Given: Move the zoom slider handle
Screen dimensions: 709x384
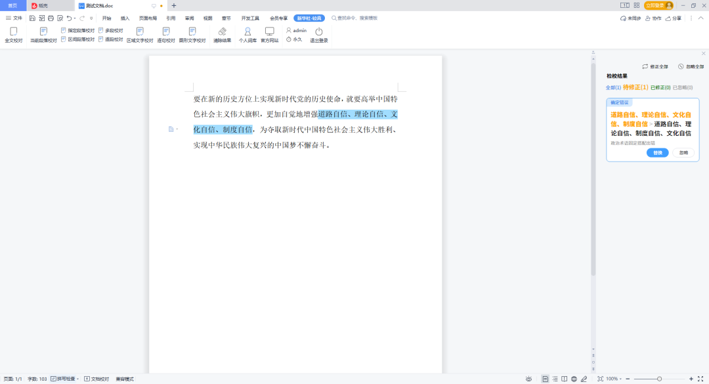Looking at the screenshot, I should 659,379.
